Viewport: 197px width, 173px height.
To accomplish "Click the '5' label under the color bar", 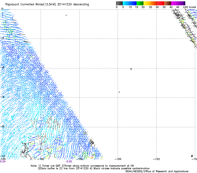I will 123,7.
